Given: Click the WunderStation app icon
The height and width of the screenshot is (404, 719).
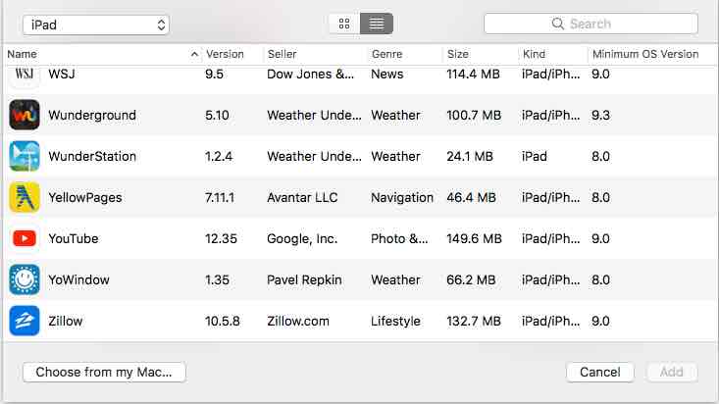Looking at the screenshot, I should (25, 156).
